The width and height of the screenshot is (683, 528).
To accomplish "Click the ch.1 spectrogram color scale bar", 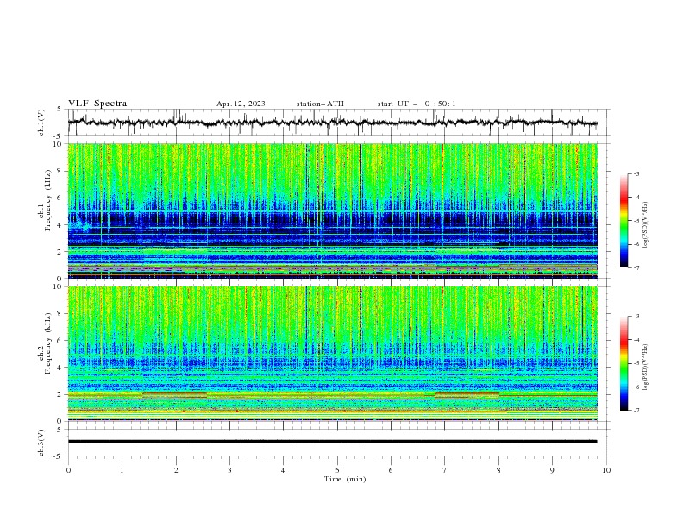I will coord(623,221).
